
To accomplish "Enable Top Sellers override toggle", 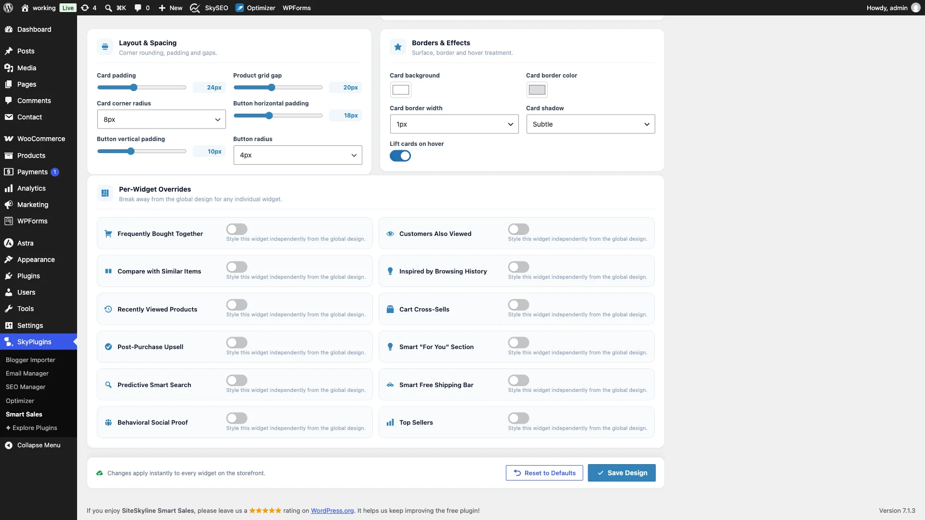I will [519, 418].
